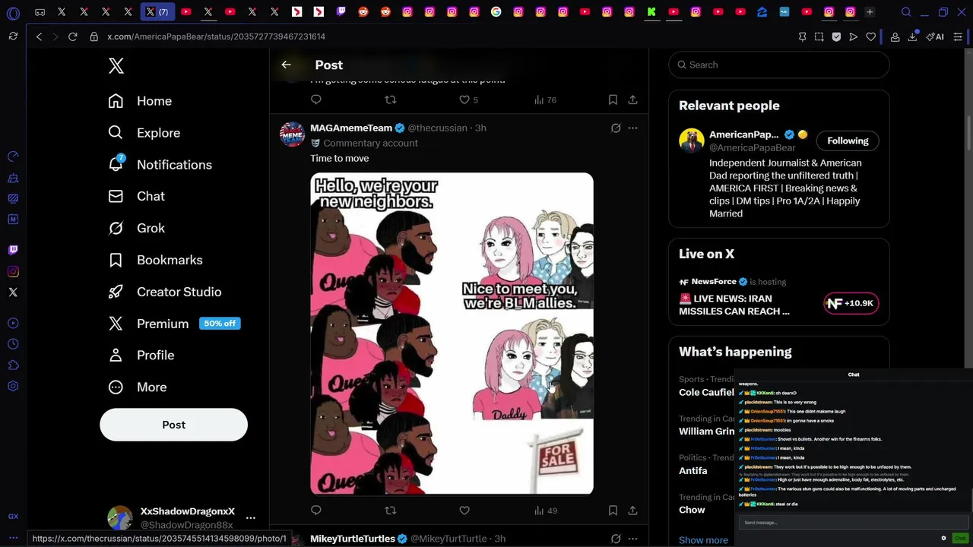This screenshot has width=973, height=547.
Task: Go back with the Post header arrow
Action: 286,65
